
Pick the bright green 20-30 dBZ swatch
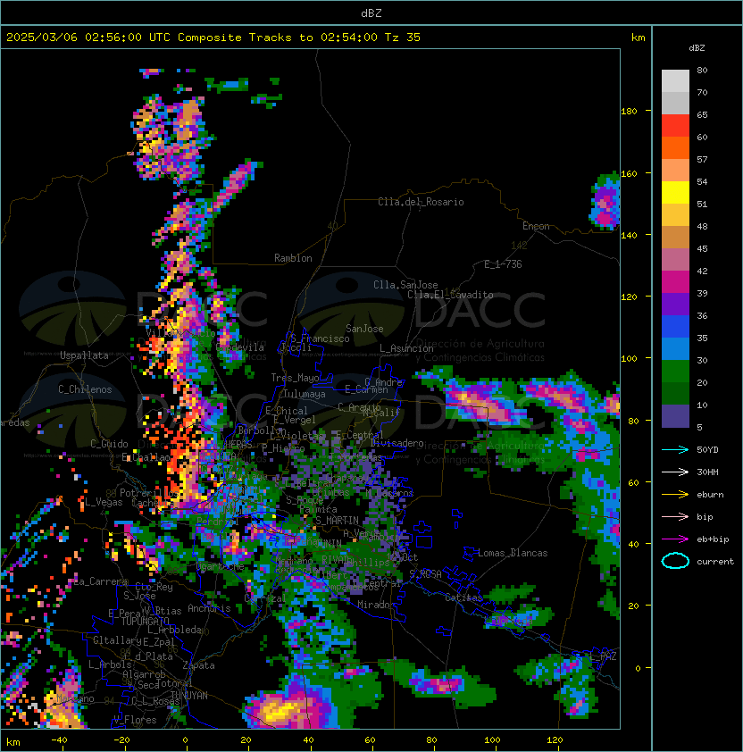[x=675, y=372]
